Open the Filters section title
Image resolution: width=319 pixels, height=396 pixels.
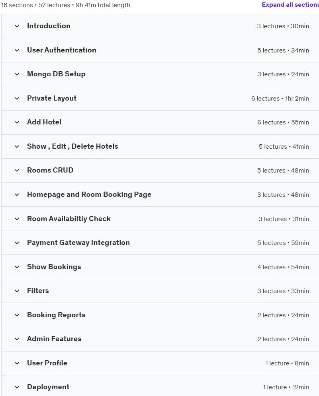point(38,291)
